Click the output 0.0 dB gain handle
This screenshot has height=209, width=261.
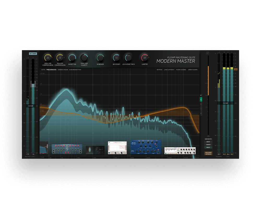(x=226, y=103)
